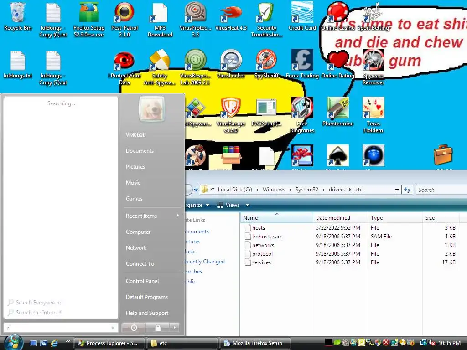Open the Phentermine shortcut
Viewport: 467px width, 350px height.
point(338,113)
